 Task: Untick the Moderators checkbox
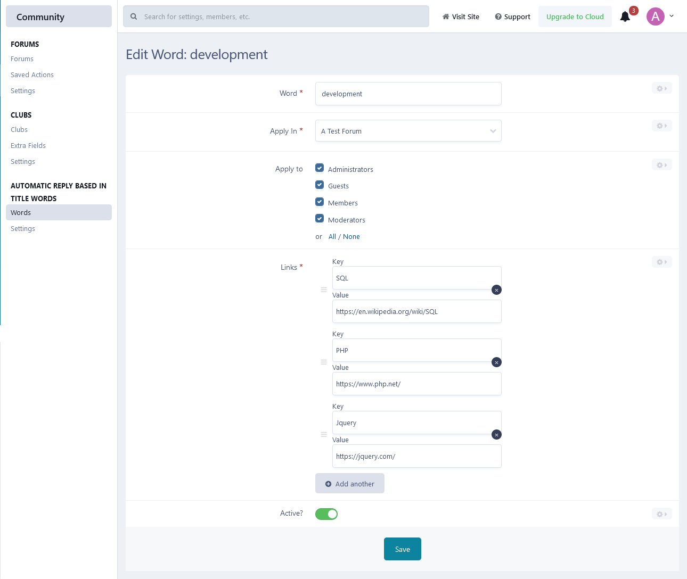[x=320, y=219]
